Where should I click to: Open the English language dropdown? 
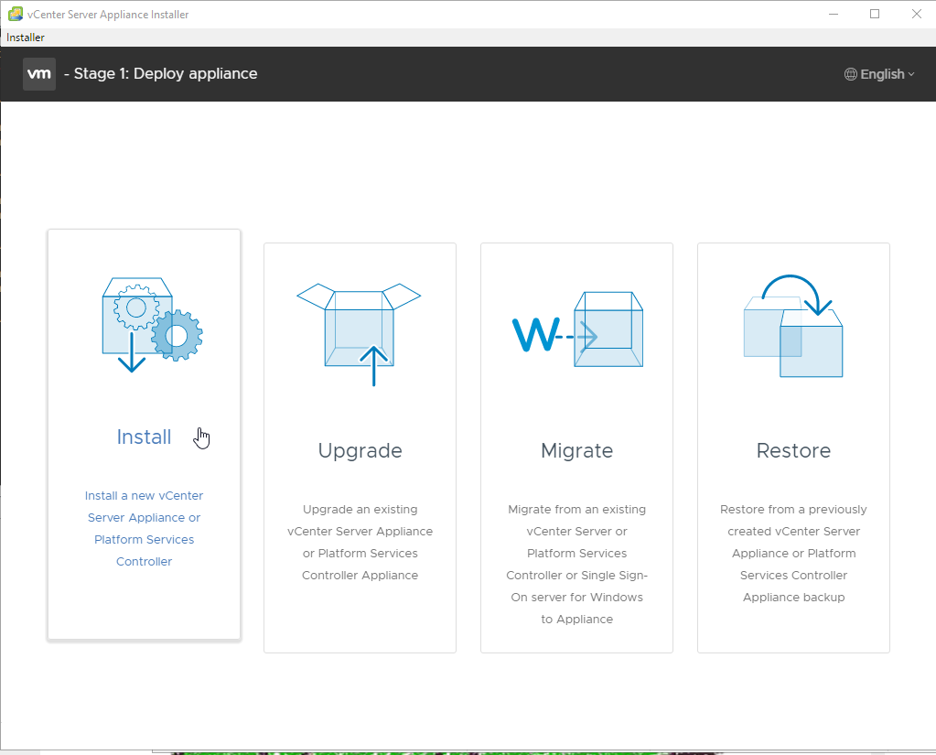point(879,74)
